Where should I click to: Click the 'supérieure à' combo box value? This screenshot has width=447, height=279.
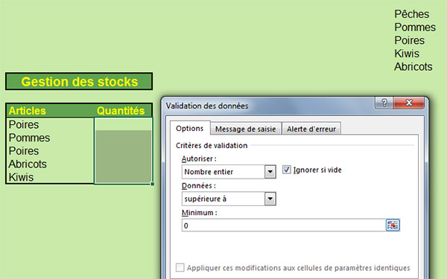[x=223, y=199]
